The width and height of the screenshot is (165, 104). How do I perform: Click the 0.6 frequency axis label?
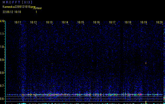tap(2, 99)
